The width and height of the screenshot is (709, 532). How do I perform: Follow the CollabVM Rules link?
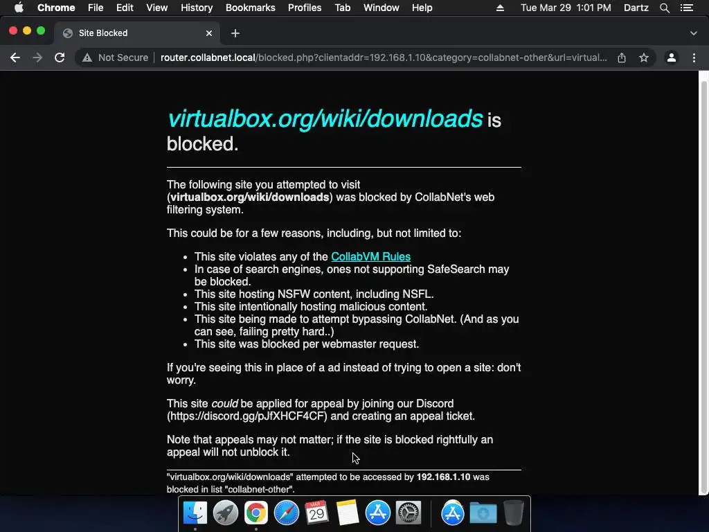click(371, 256)
